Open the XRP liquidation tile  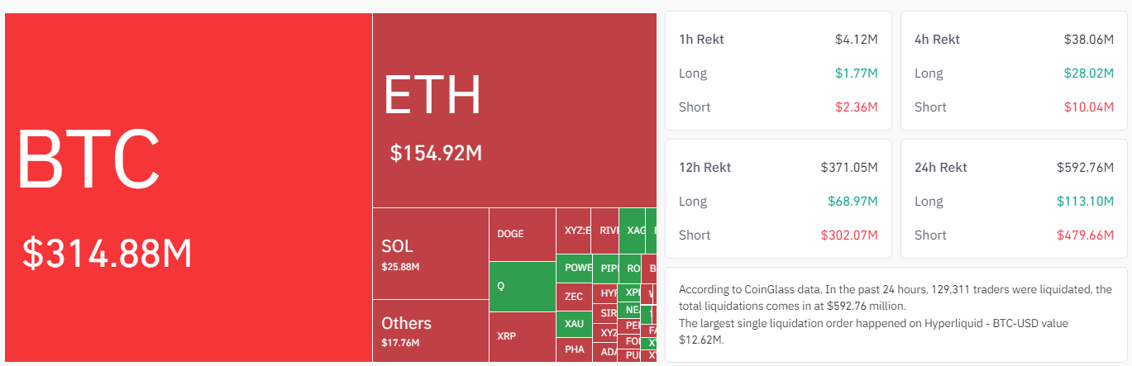(522, 336)
